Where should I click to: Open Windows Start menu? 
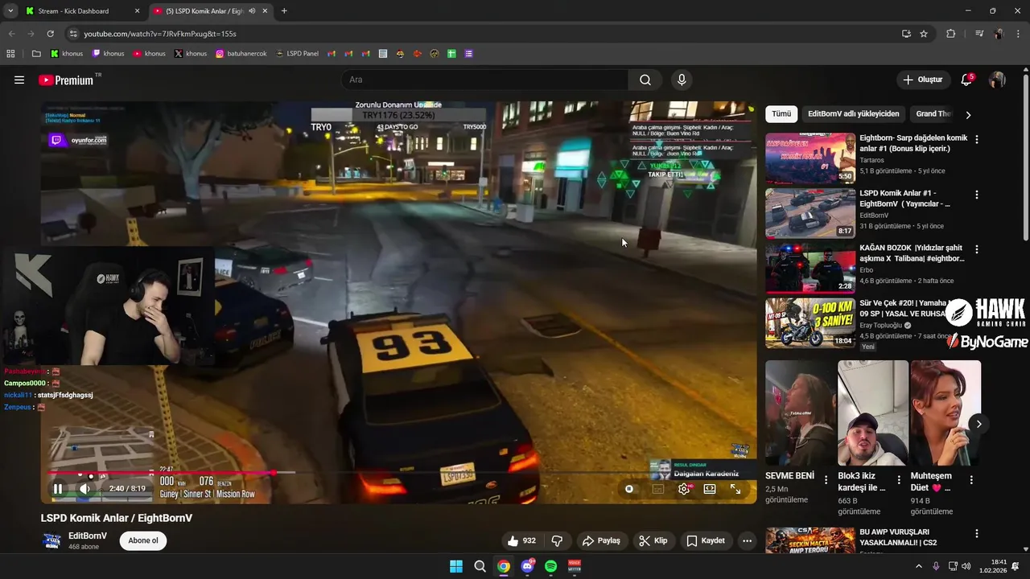tap(456, 566)
